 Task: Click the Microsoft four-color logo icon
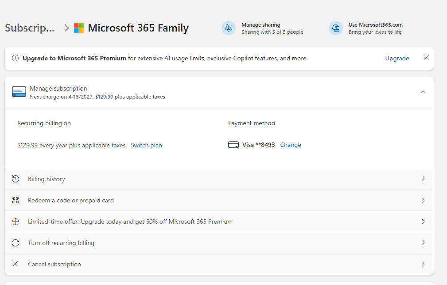(79, 28)
